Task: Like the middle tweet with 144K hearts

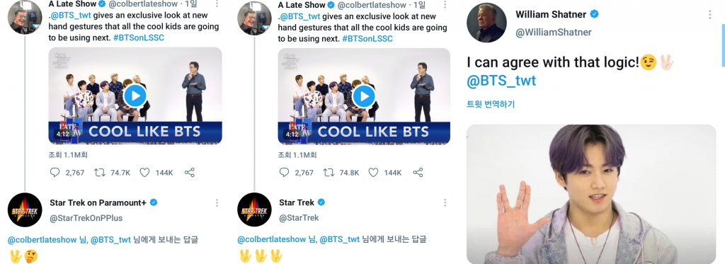Action: pyautogui.click(x=374, y=173)
